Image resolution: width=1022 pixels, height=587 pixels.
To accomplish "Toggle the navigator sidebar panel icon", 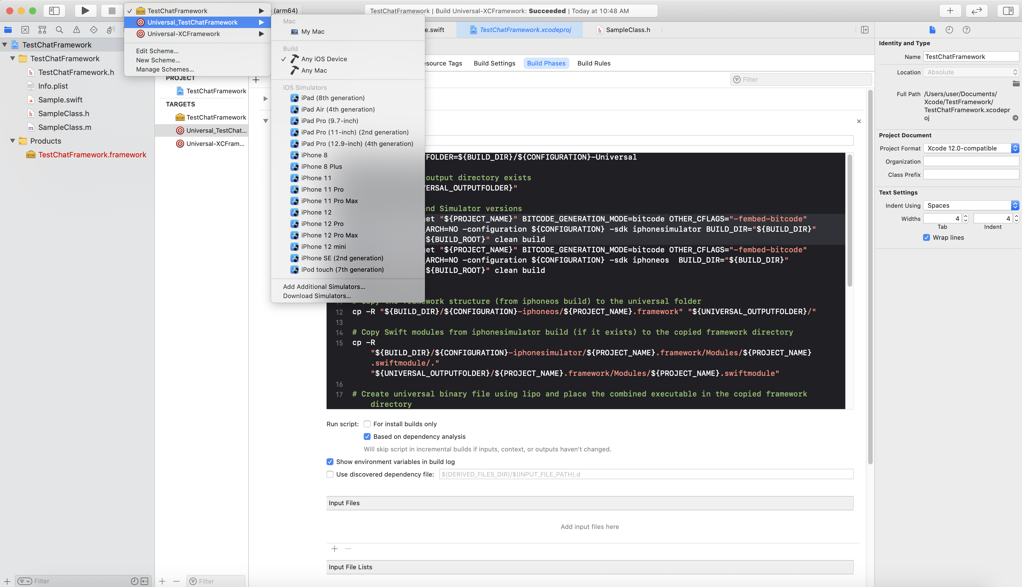I will click(54, 11).
